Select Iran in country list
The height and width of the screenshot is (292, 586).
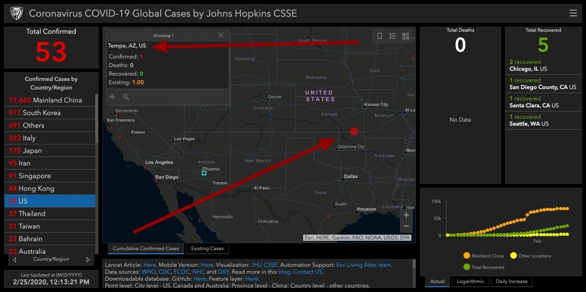click(x=50, y=163)
